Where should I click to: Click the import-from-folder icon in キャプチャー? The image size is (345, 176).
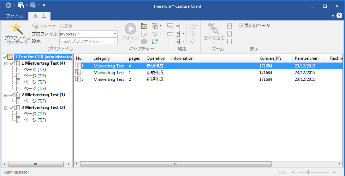click(x=144, y=26)
